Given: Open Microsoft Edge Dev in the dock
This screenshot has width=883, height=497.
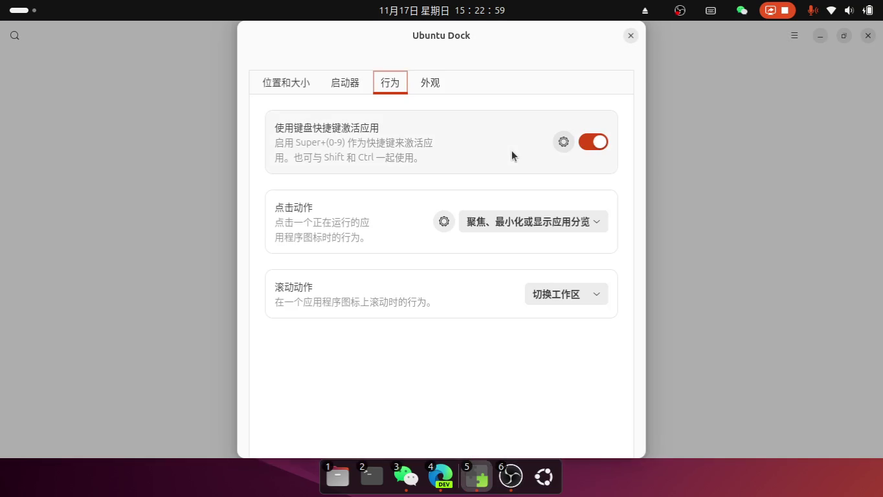Looking at the screenshot, I should (x=441, y=477).
